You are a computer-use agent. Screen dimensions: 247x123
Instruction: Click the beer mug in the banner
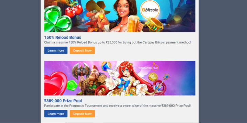(133, 24)
